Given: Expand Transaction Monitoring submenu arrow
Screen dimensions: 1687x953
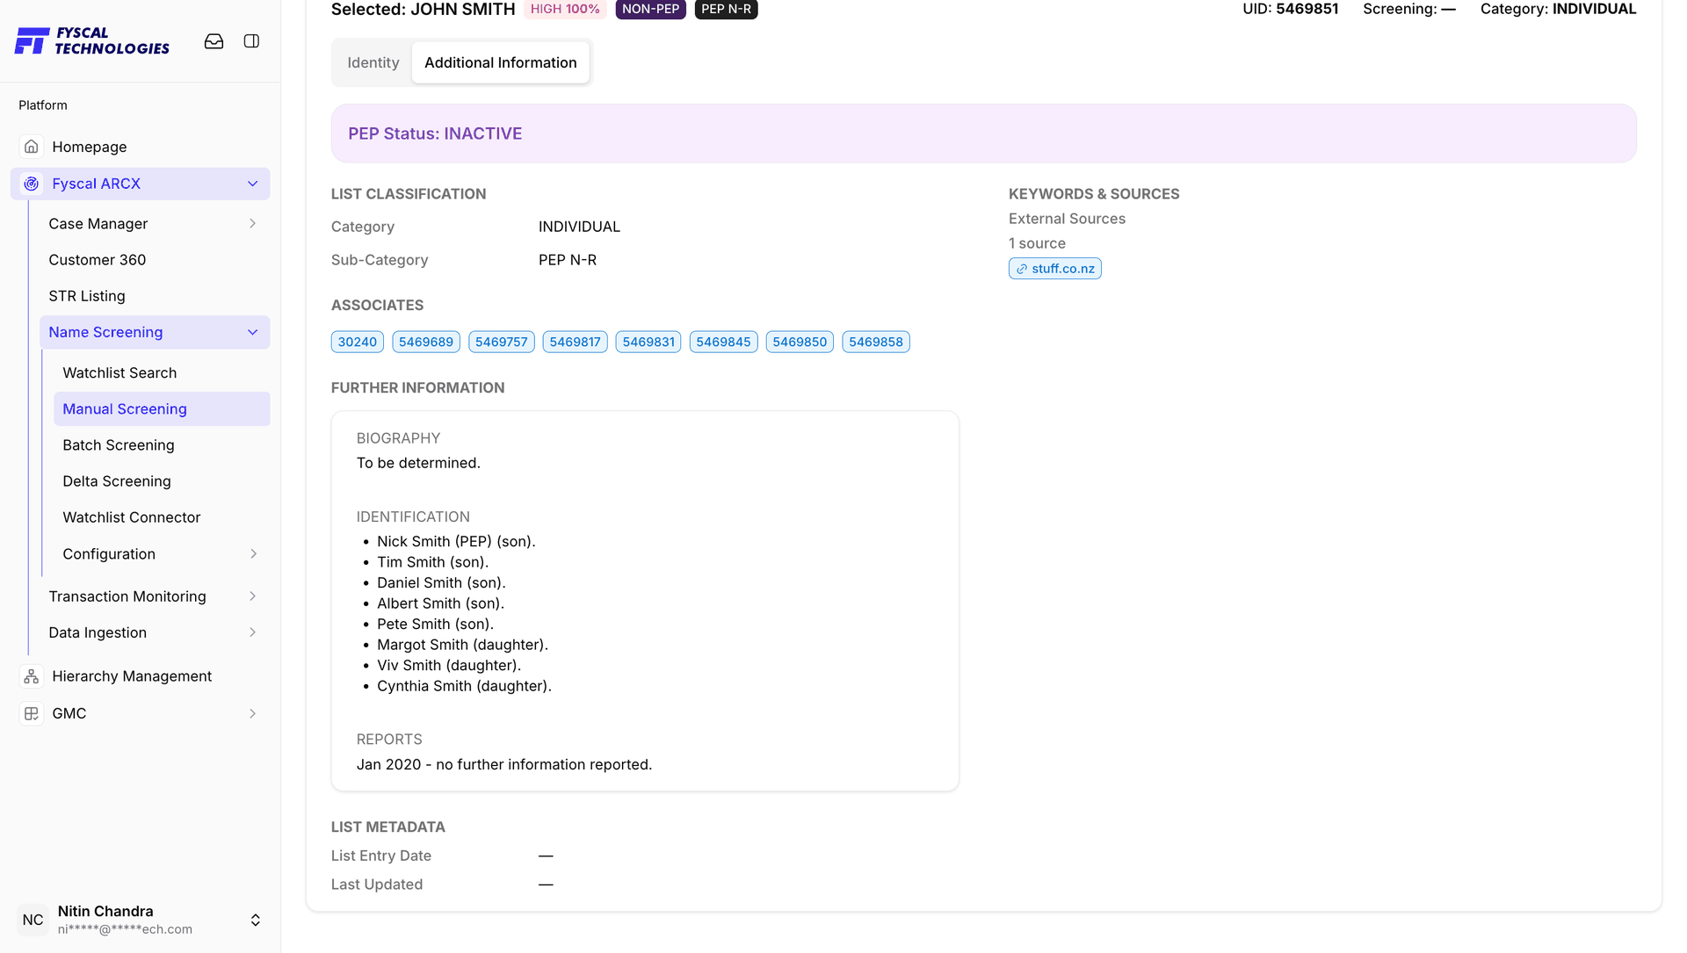Looking at the screenshot, I should click(253, 596).
